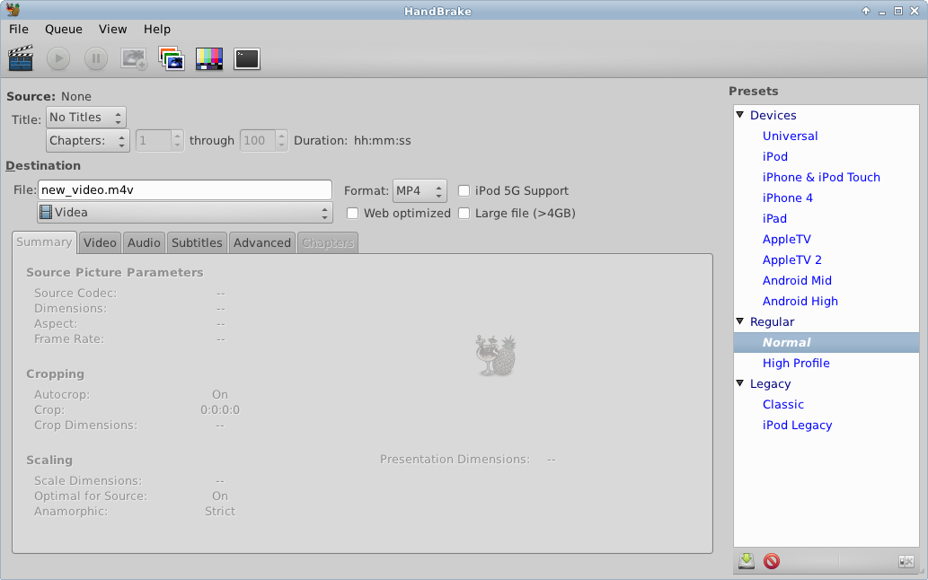
Task: Open picture settings via color bars icon
Action: tap(209, 58)
